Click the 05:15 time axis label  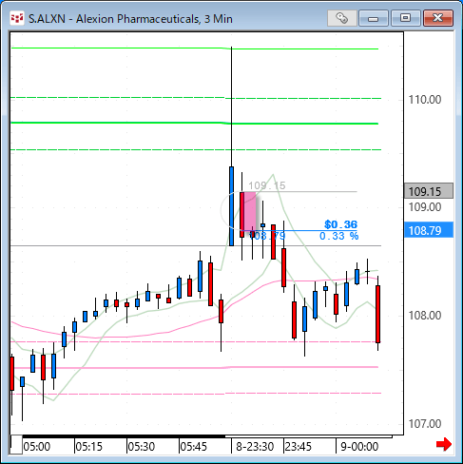tap(89, 447)
